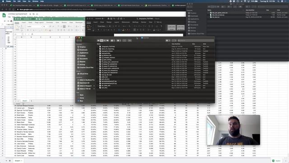Select last file in front Finder list

point(155,88)
